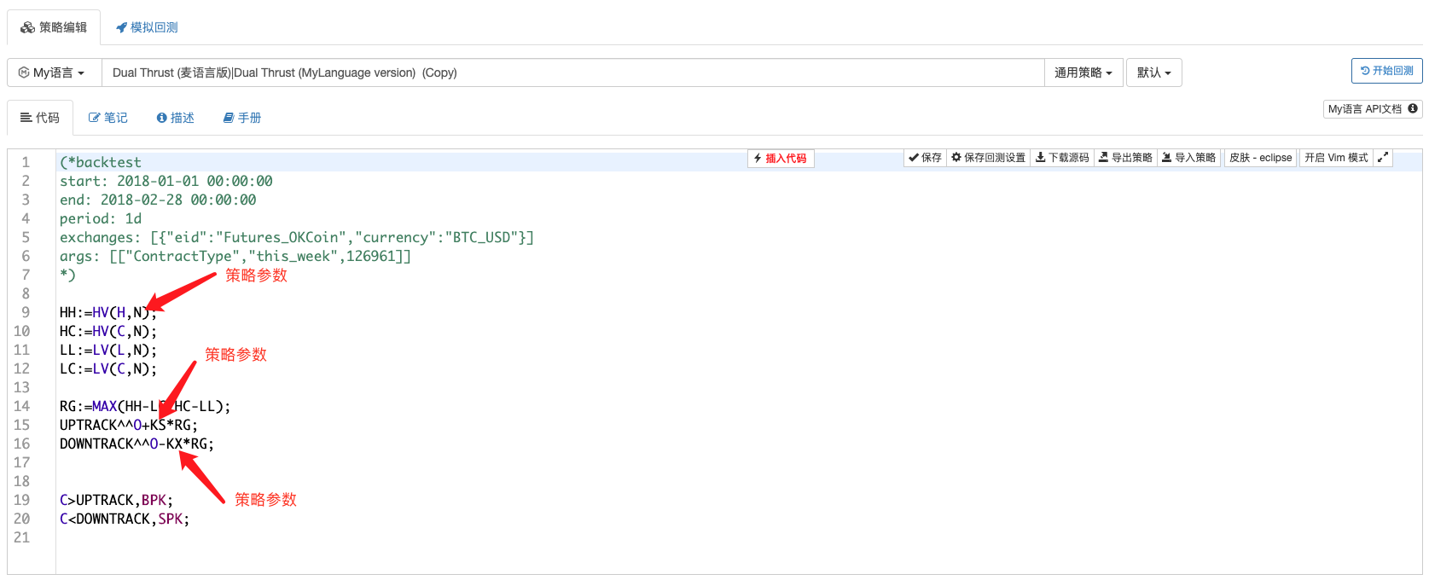Click the 'args:' ContractType line
Screen dimensions: 1429x580
coord(235,256)
